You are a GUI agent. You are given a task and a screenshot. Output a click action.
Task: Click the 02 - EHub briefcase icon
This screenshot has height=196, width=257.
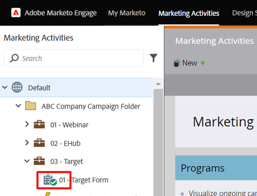click(39, 143)
